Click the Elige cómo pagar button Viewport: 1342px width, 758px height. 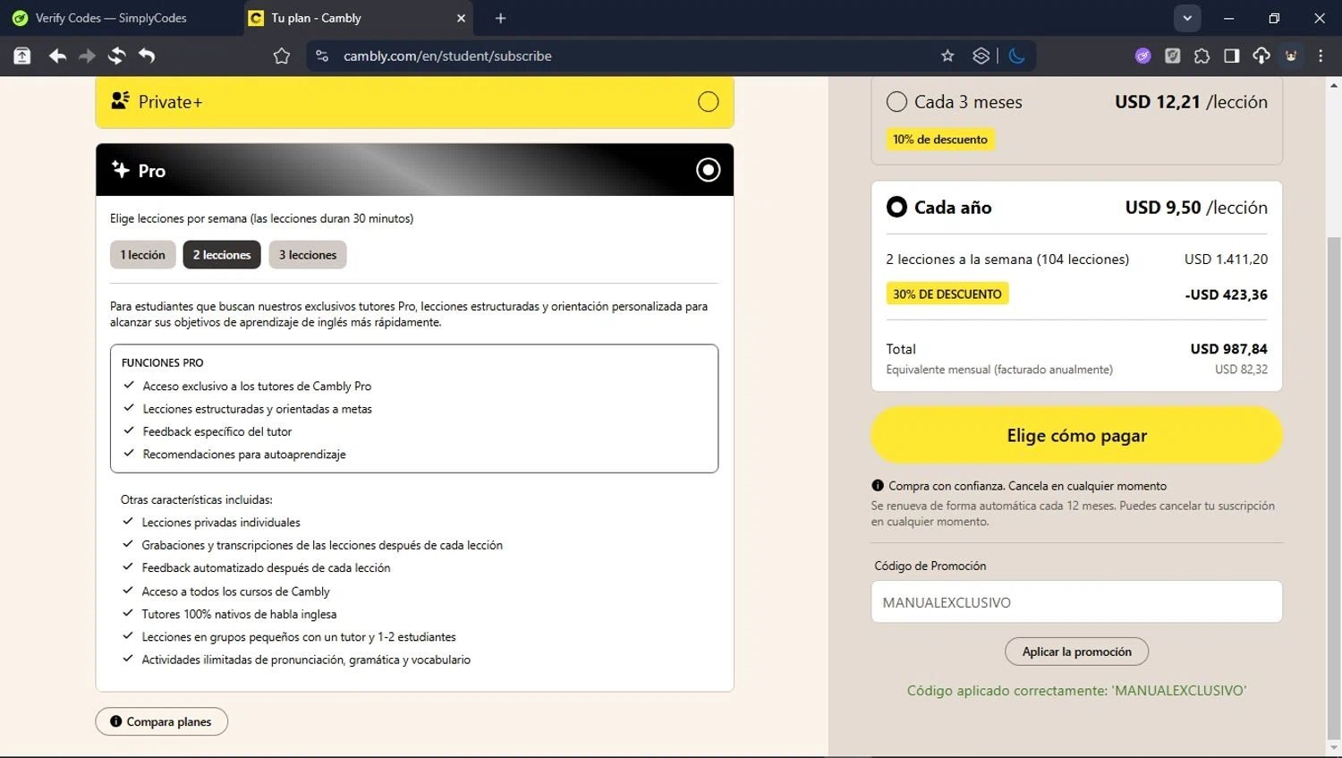click(x=1076, y=436)
